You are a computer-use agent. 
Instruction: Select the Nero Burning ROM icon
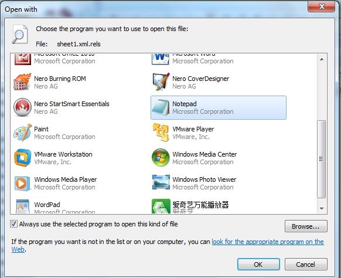pyautogui.click(x=22, y=82)
